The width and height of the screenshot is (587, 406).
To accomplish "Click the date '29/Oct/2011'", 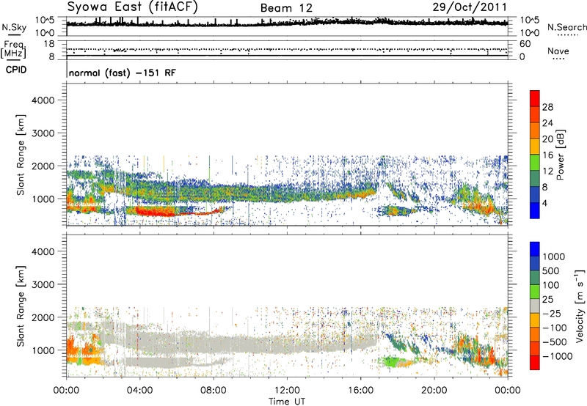I will pos(470,7).
